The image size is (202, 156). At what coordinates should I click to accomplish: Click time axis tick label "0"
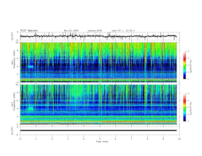pos(20,139)
